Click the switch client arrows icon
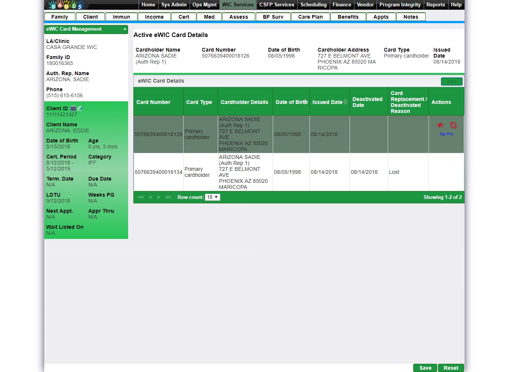508x372 pixels. pos(73,108)
